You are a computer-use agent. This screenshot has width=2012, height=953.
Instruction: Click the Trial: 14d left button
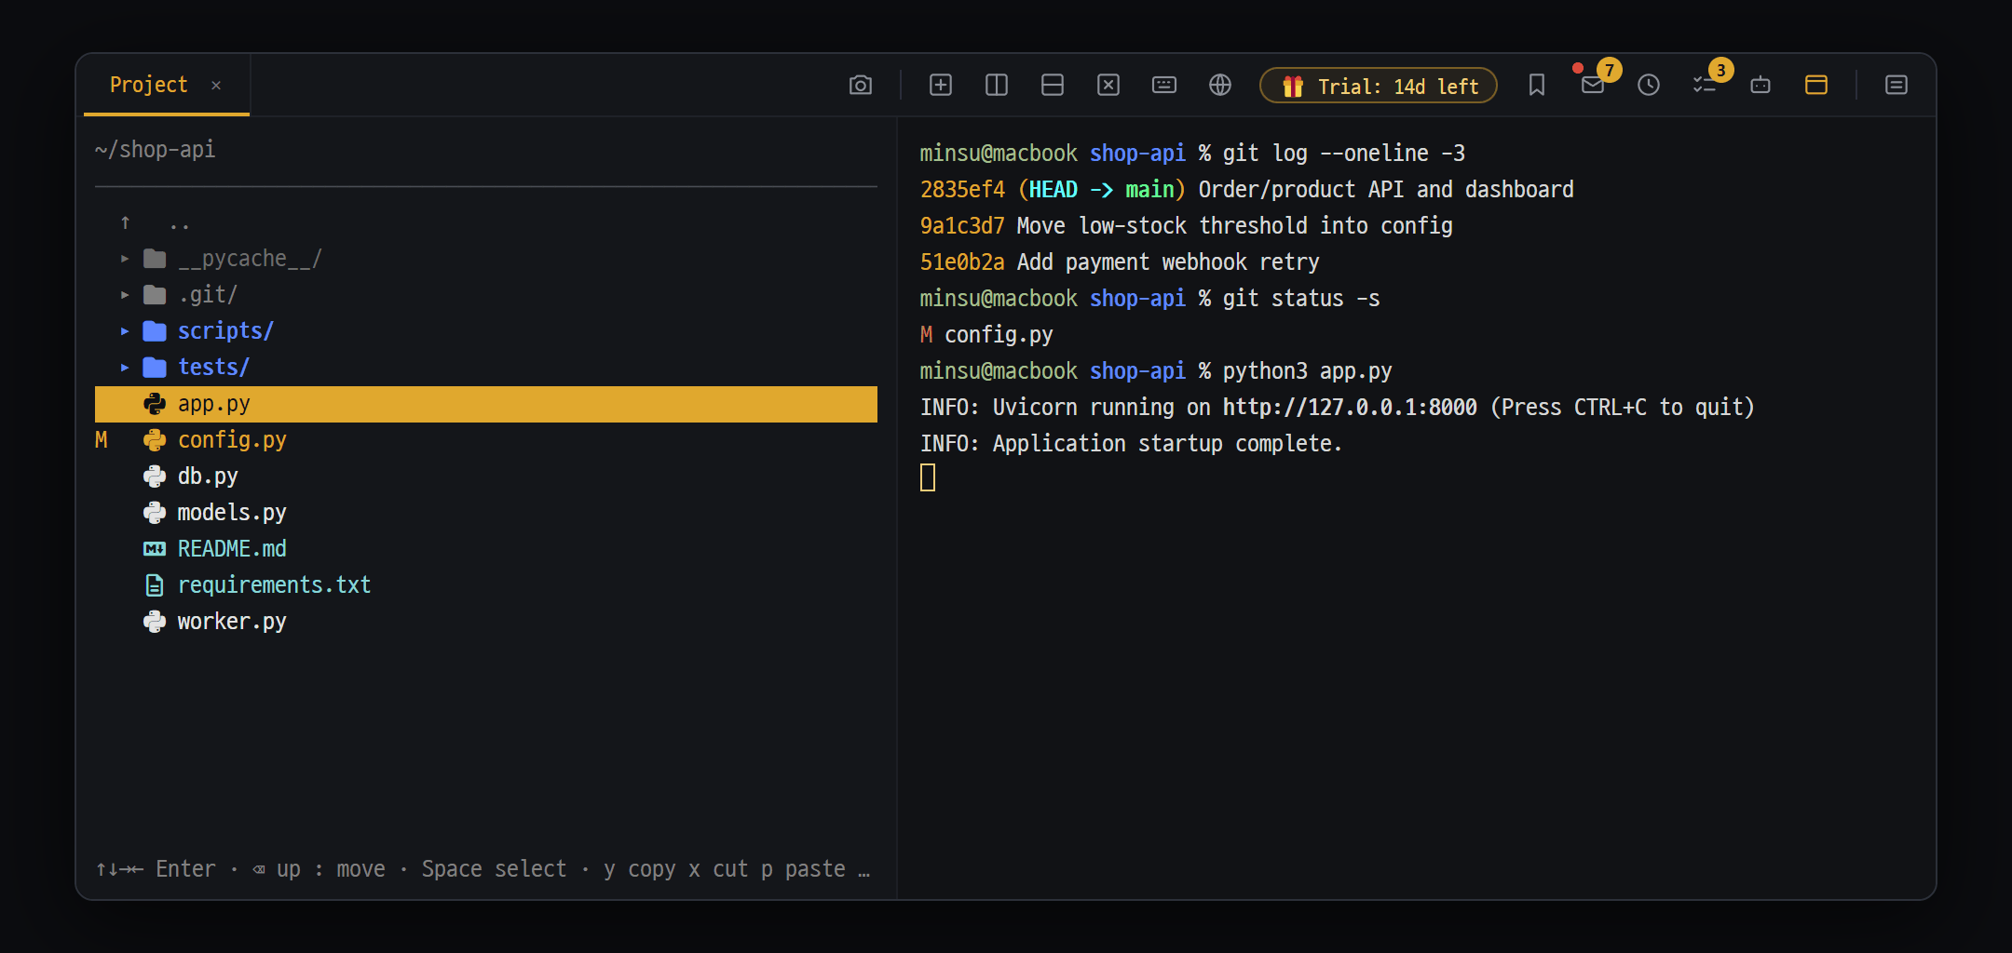1379,86
